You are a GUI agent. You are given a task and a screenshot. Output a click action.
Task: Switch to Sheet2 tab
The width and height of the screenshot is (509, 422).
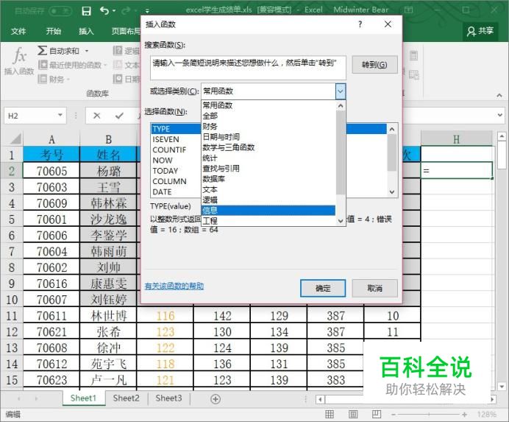126,398
